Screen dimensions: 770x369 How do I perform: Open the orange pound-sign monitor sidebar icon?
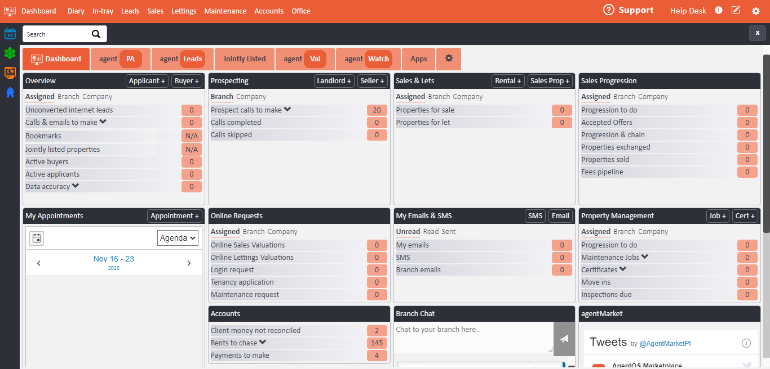[x=10, y=73]
